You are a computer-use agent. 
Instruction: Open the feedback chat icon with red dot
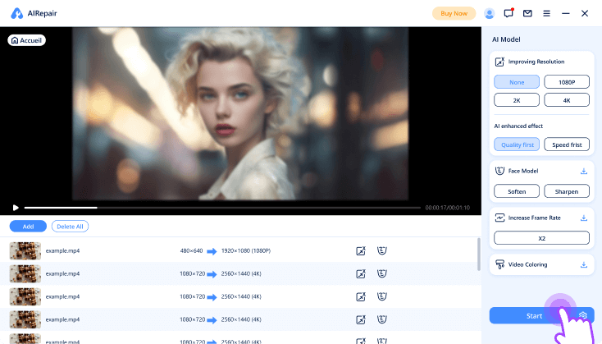tap(509, 13)
